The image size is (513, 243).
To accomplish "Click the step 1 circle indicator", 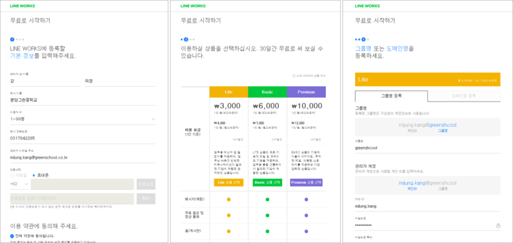I will tap(12, 39).
